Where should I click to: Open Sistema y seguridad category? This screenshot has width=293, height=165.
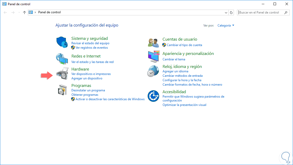click(x=90, y=39)
